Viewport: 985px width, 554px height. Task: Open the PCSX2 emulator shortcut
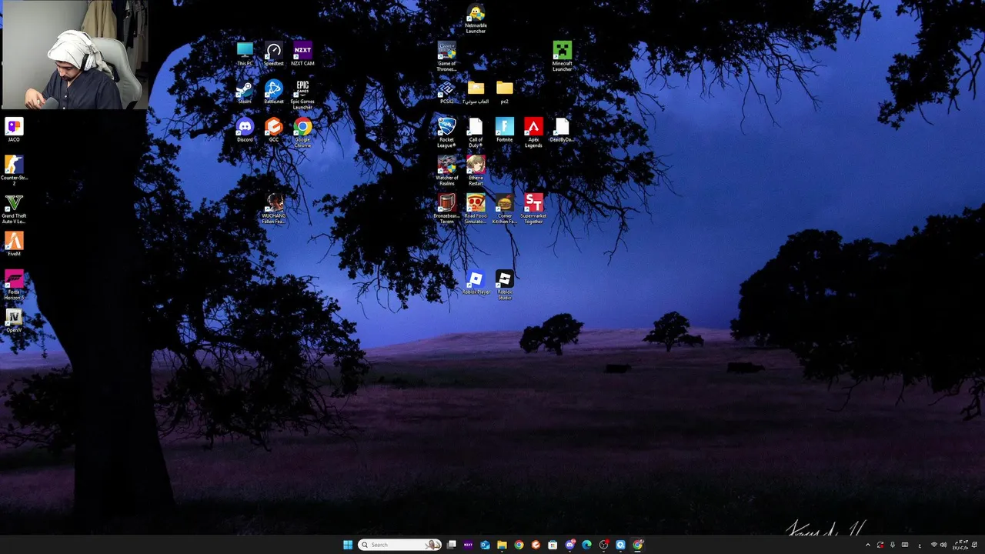446,92
